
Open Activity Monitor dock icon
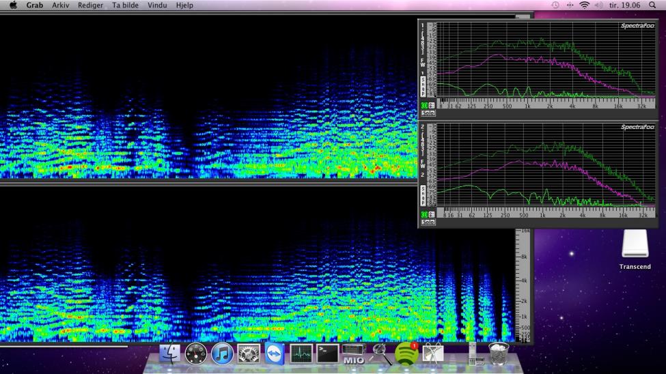(301, 354)
